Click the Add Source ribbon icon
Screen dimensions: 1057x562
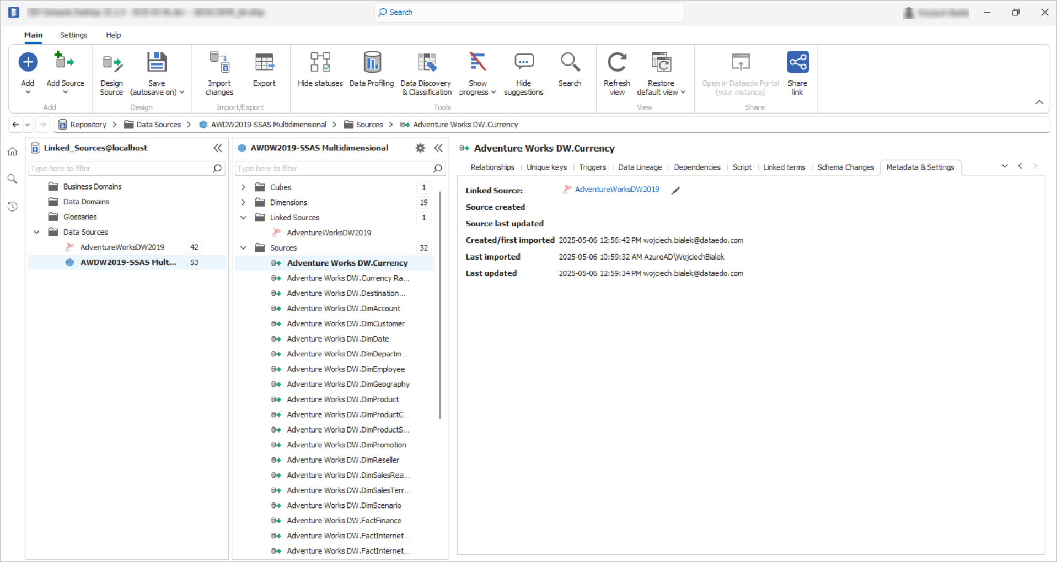[65, 62]
